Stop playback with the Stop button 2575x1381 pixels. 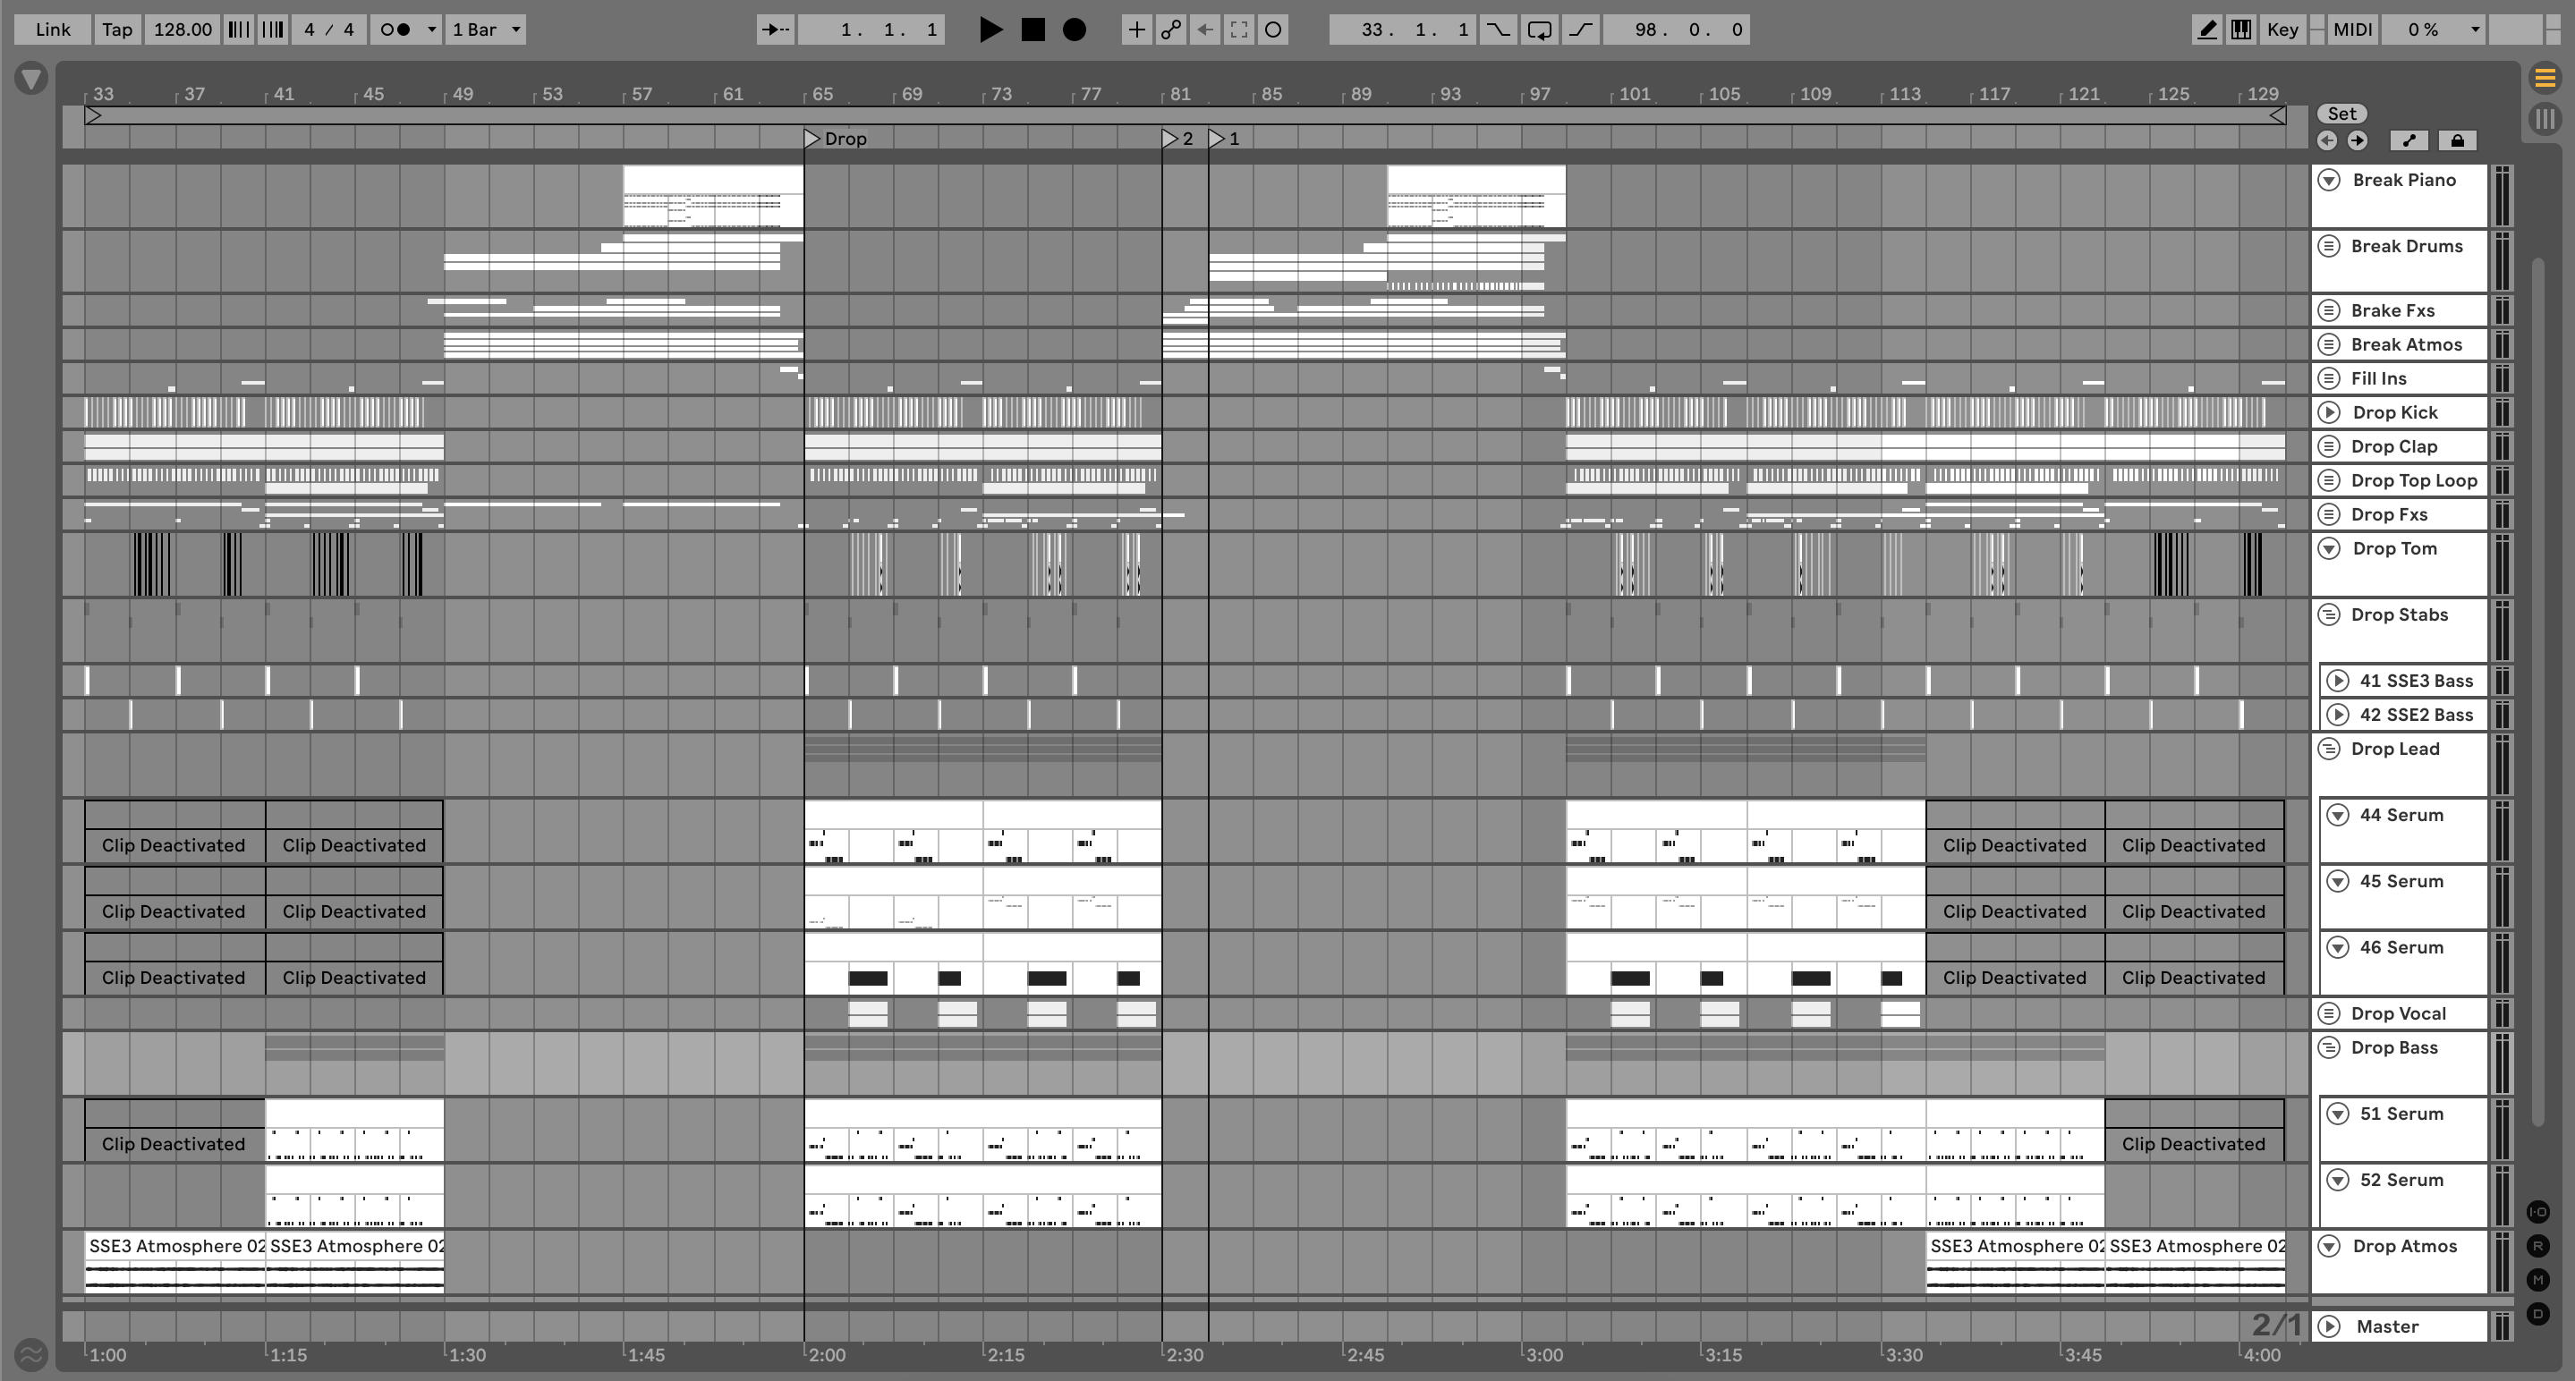point(1033,29)
